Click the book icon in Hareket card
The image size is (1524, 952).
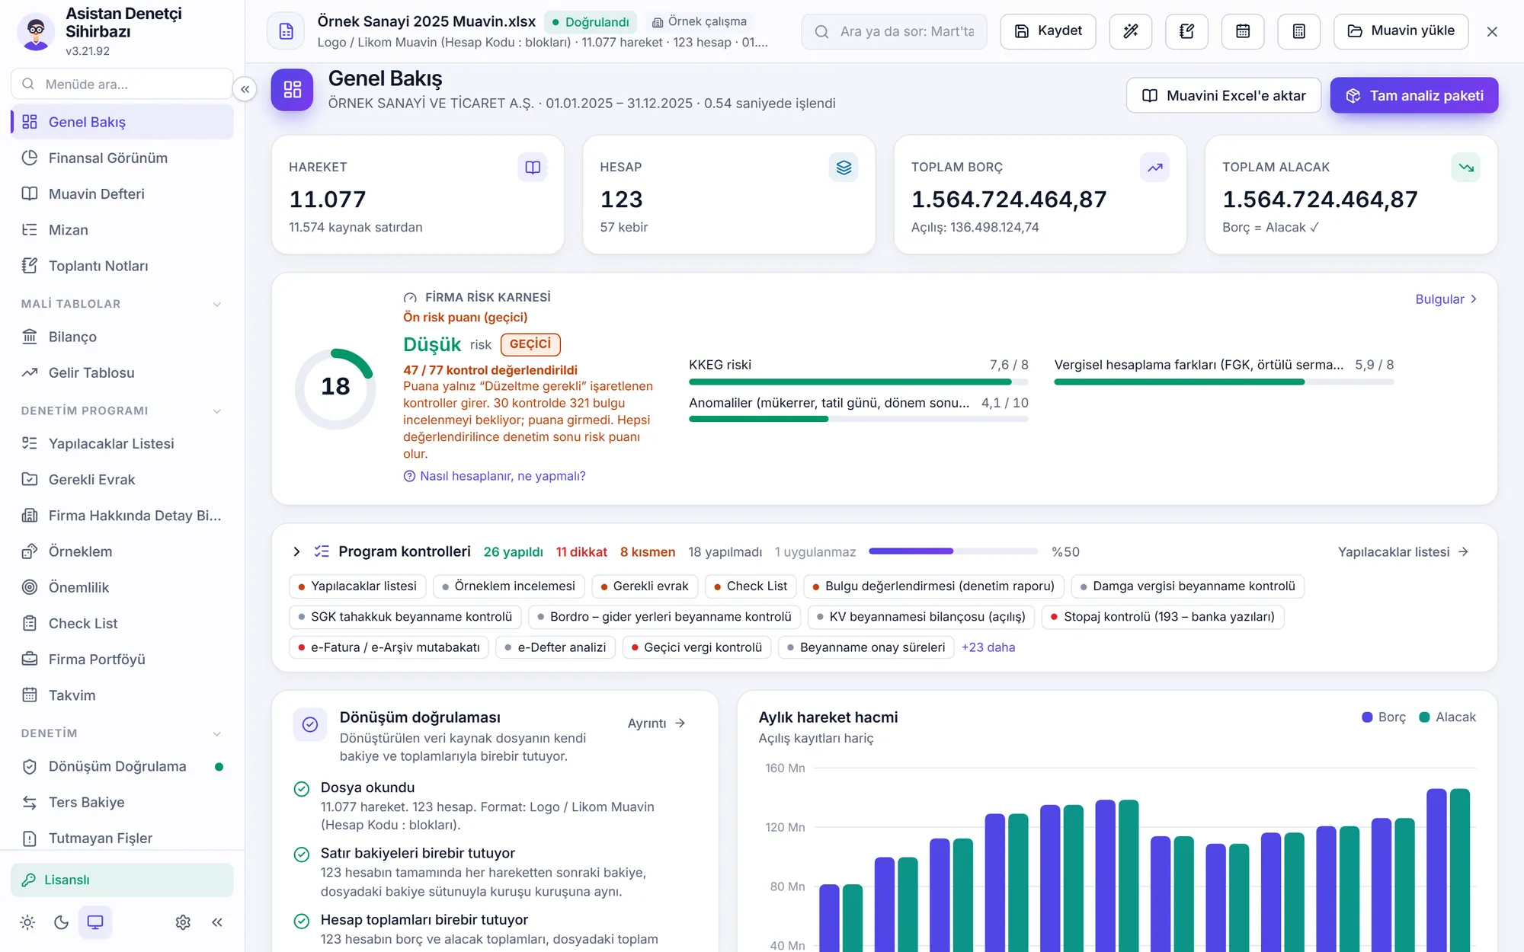tap(533, 167)
